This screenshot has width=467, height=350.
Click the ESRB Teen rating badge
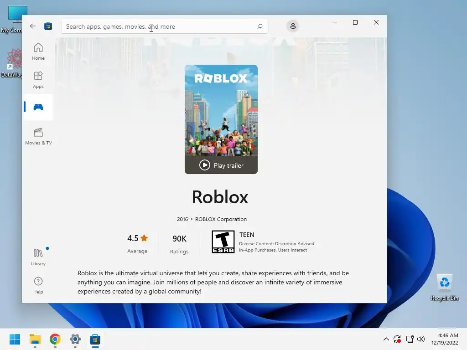coord(223,242)
